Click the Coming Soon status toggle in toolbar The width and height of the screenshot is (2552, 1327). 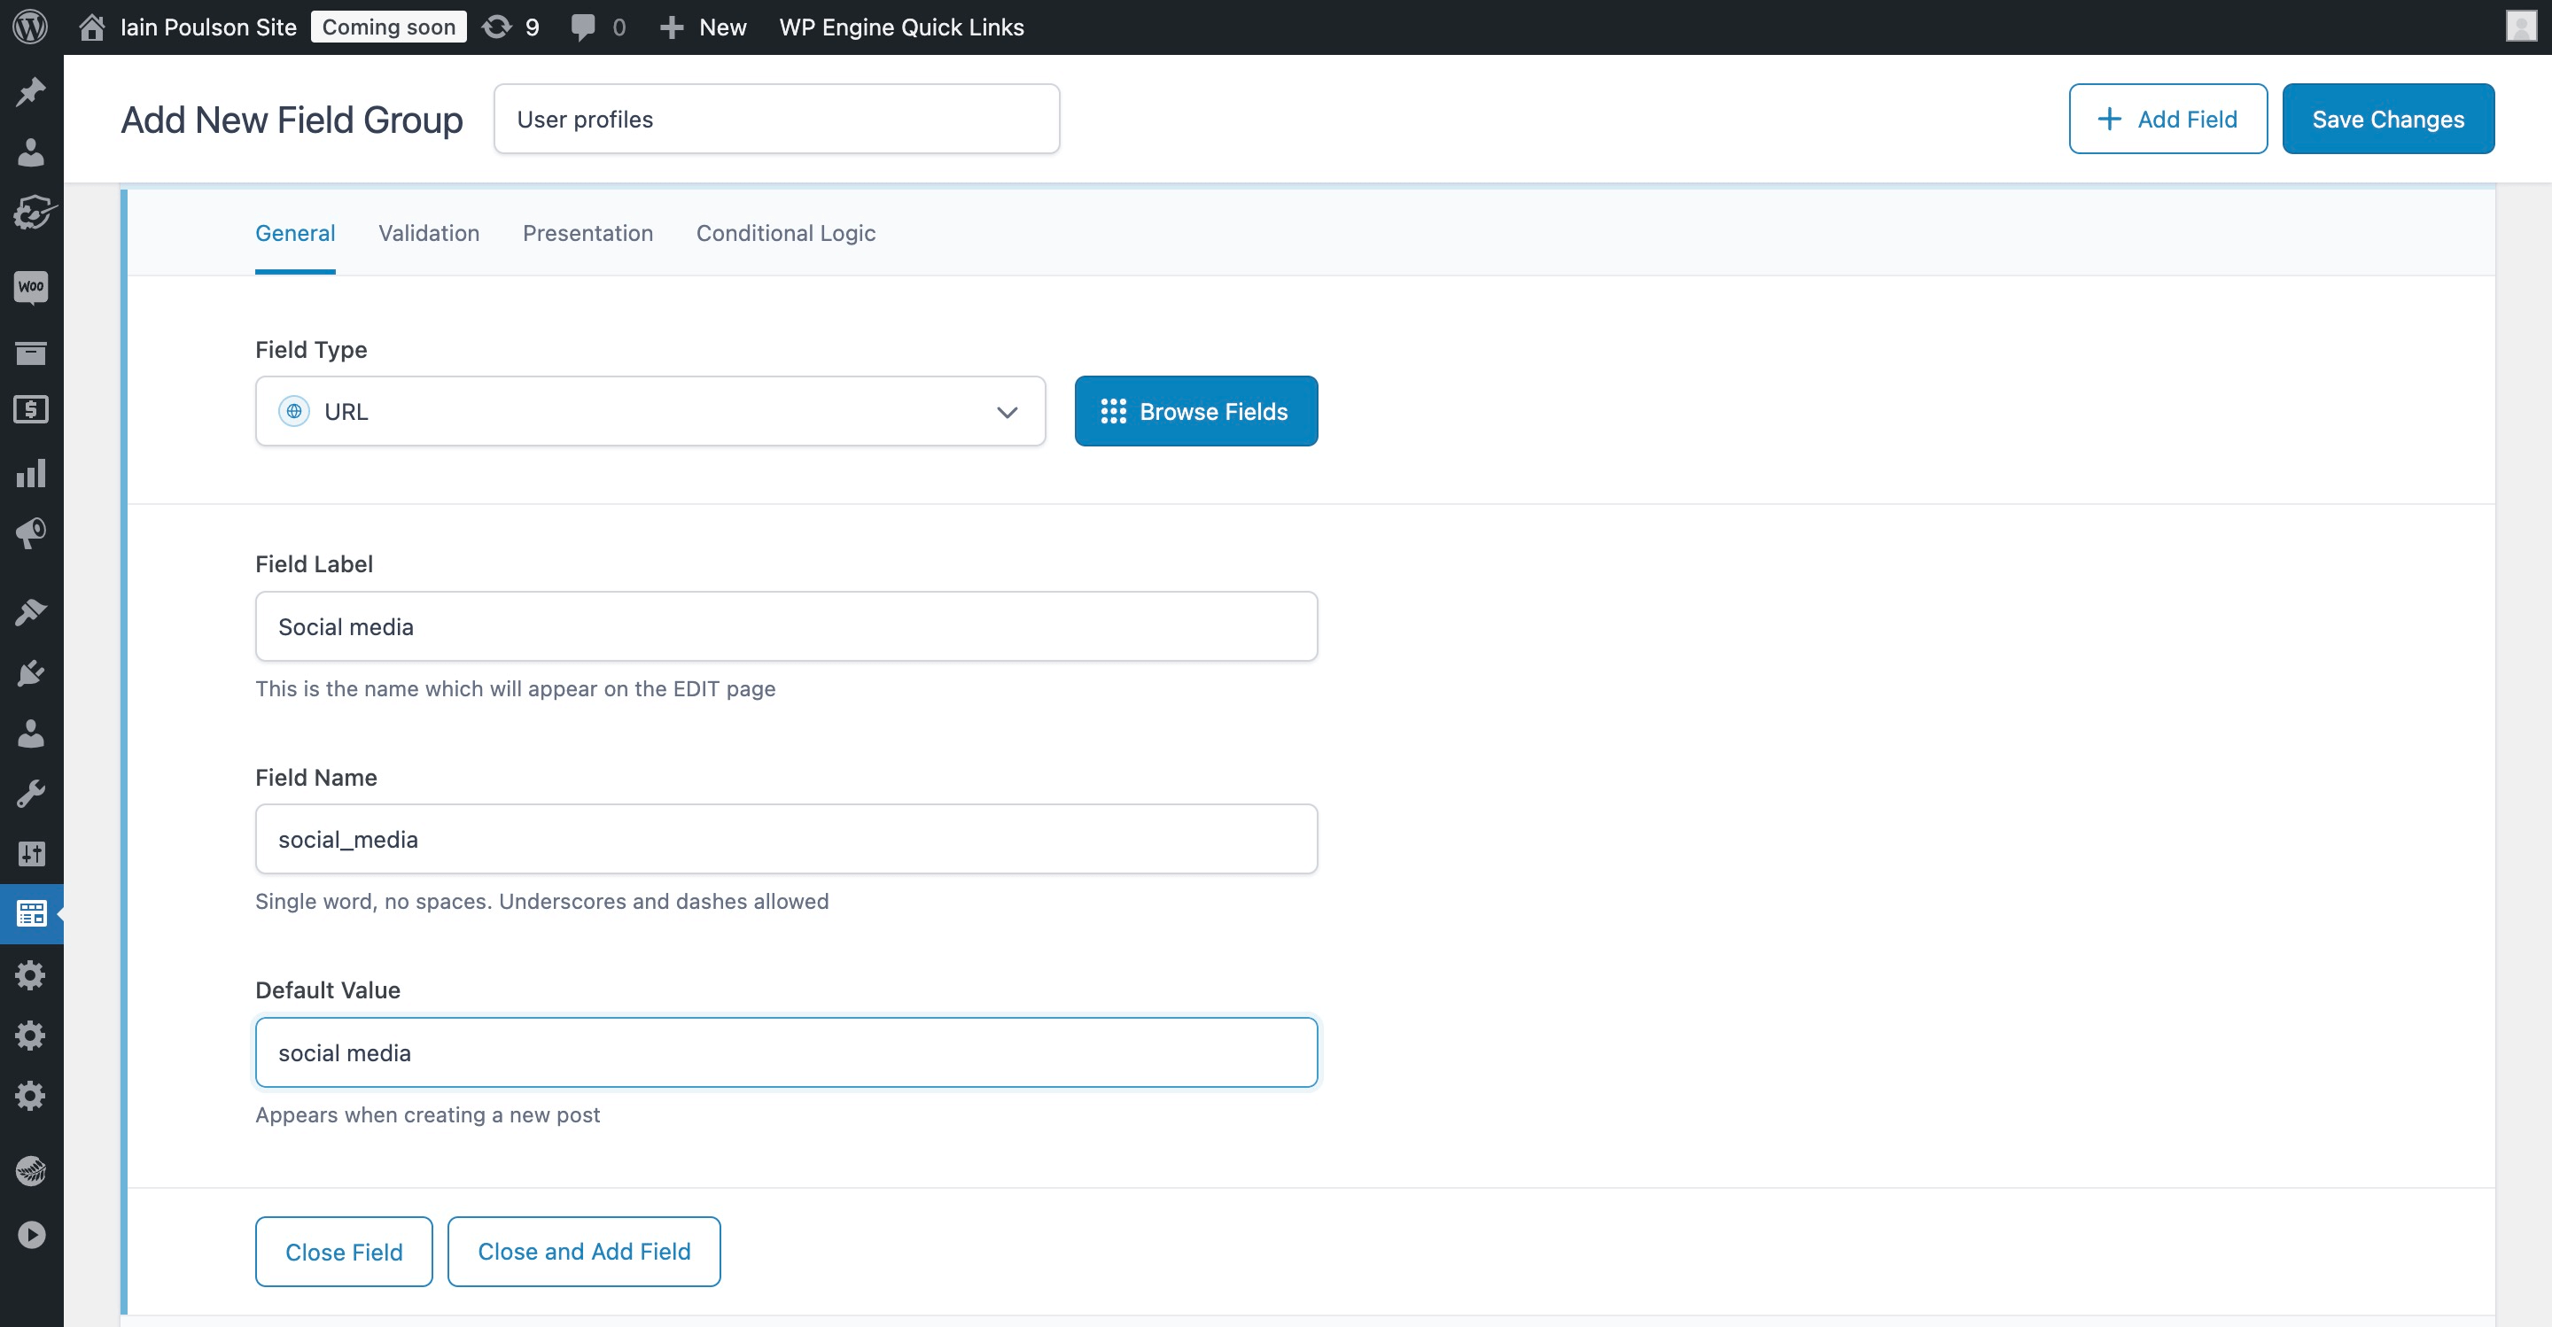click(388, 27)
